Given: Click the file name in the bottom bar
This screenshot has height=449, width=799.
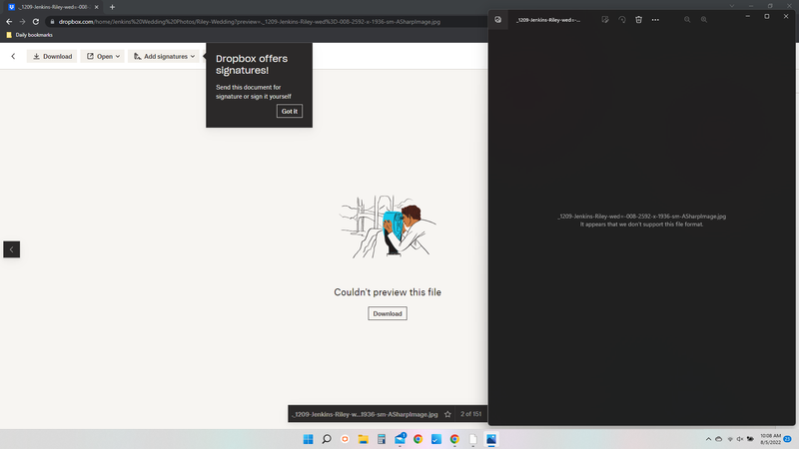Looking at the screenshot, I should pyautogui.click(x=365, y=414).
